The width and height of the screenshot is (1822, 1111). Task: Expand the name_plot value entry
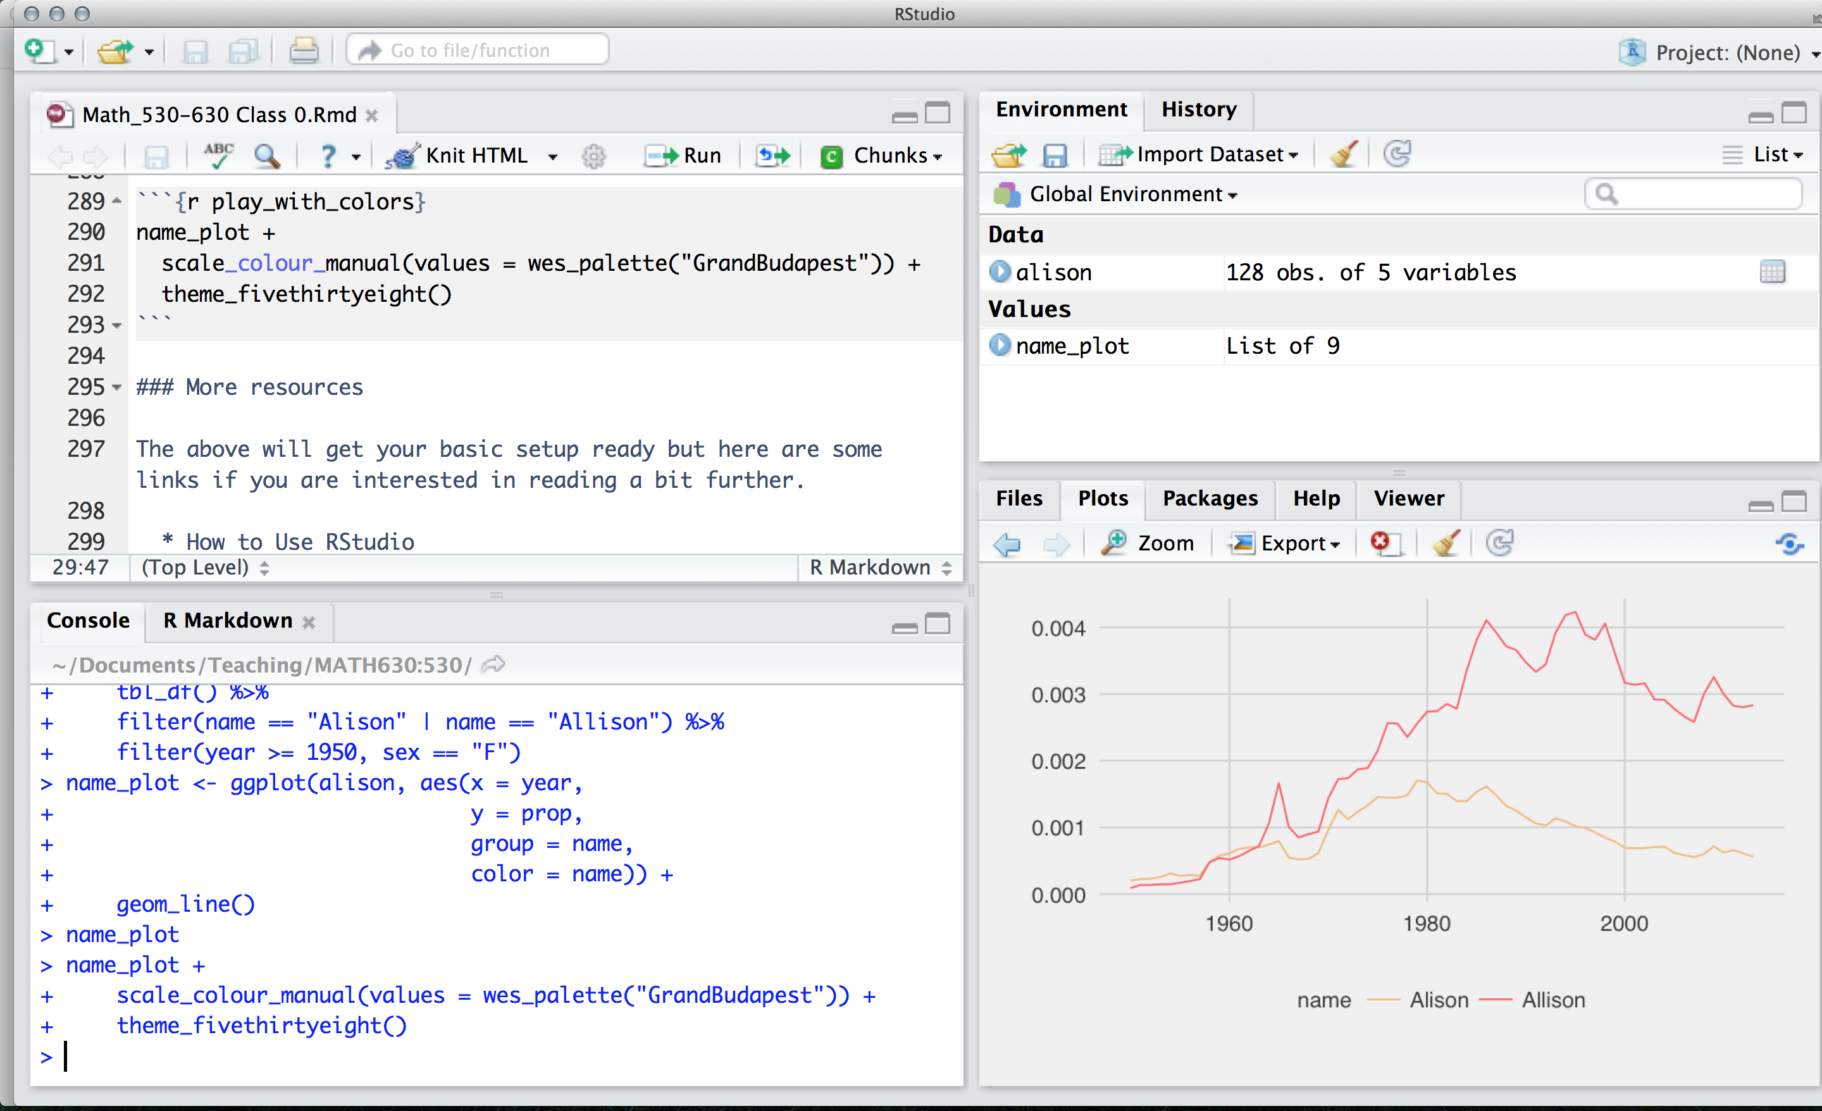click(x=1000, y=345)
